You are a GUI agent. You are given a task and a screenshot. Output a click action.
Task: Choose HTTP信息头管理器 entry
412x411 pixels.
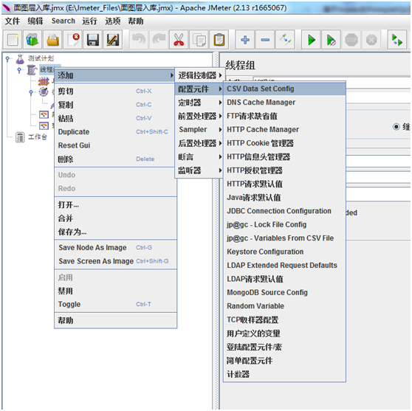coord(284,156)
